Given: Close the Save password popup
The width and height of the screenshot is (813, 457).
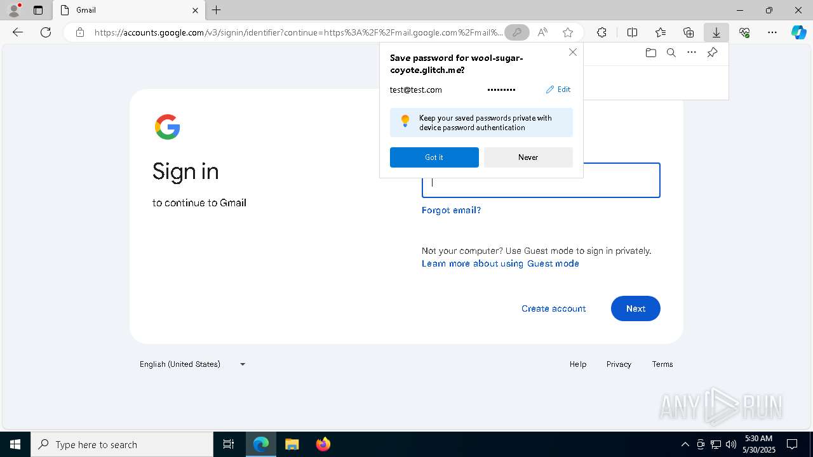Looking at the screenshot, I should pyautogui.click(x=573, y=52).
